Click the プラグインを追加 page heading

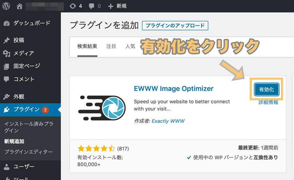pyautogui.click(x=104, y=25)
